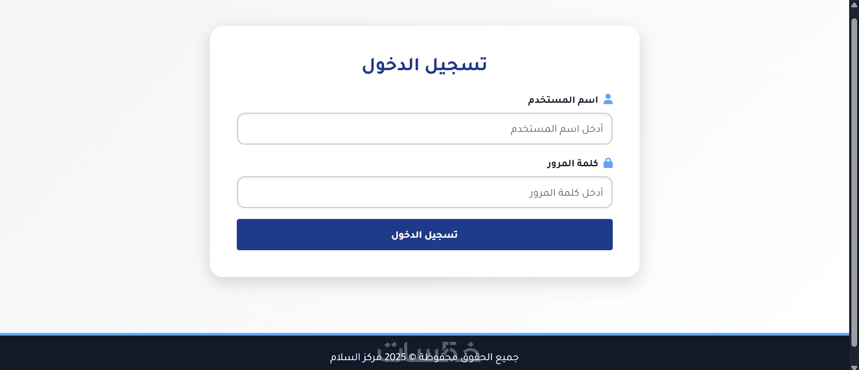Focus the password field أدخل كلمة المرور
859x370 pixels.
point(424,192)
